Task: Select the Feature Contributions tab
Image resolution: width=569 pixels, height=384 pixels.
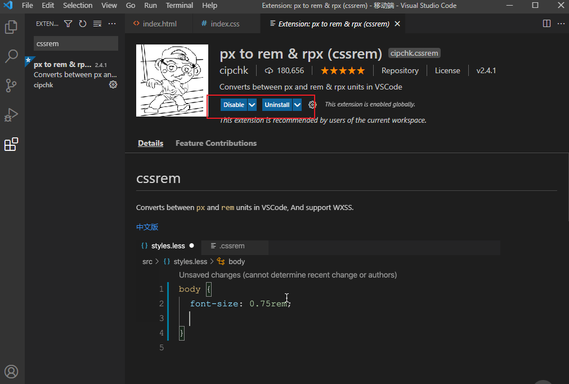Action: 216,144
